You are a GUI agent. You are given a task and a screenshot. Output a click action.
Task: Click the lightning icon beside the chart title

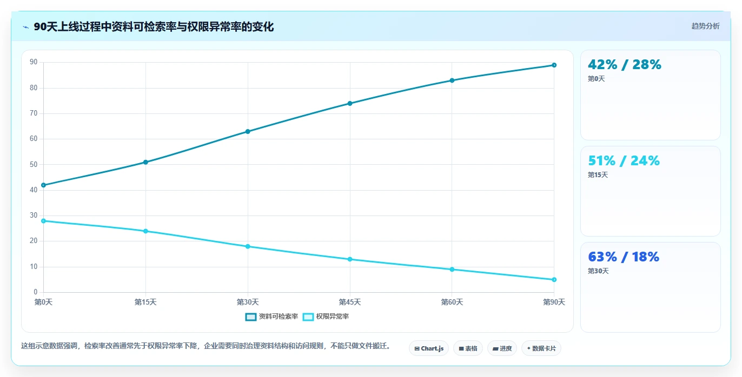pos(25,27)
